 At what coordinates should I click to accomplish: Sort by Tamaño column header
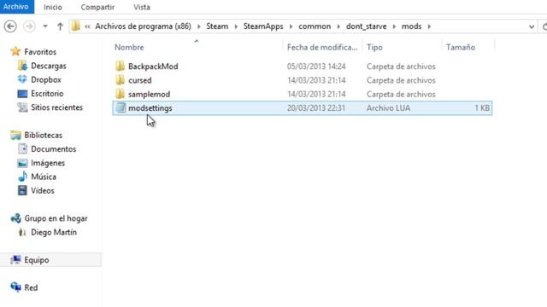coord(461,48)
